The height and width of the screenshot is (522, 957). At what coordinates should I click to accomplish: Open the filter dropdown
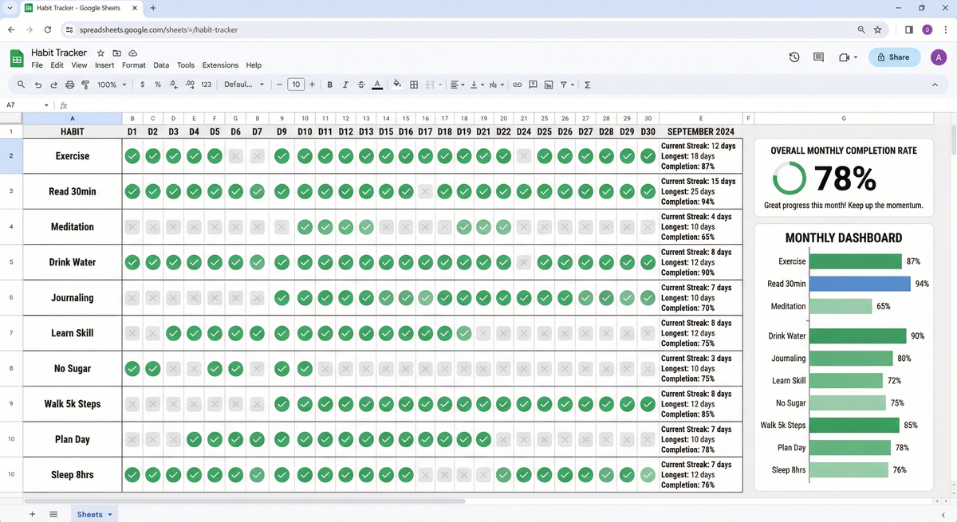tap(567, 84)
